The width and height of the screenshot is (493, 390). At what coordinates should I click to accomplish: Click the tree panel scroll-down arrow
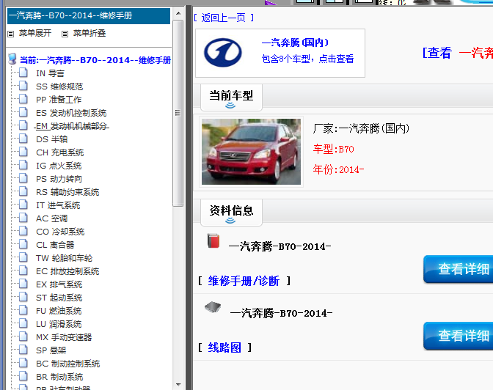click(178, 385)
